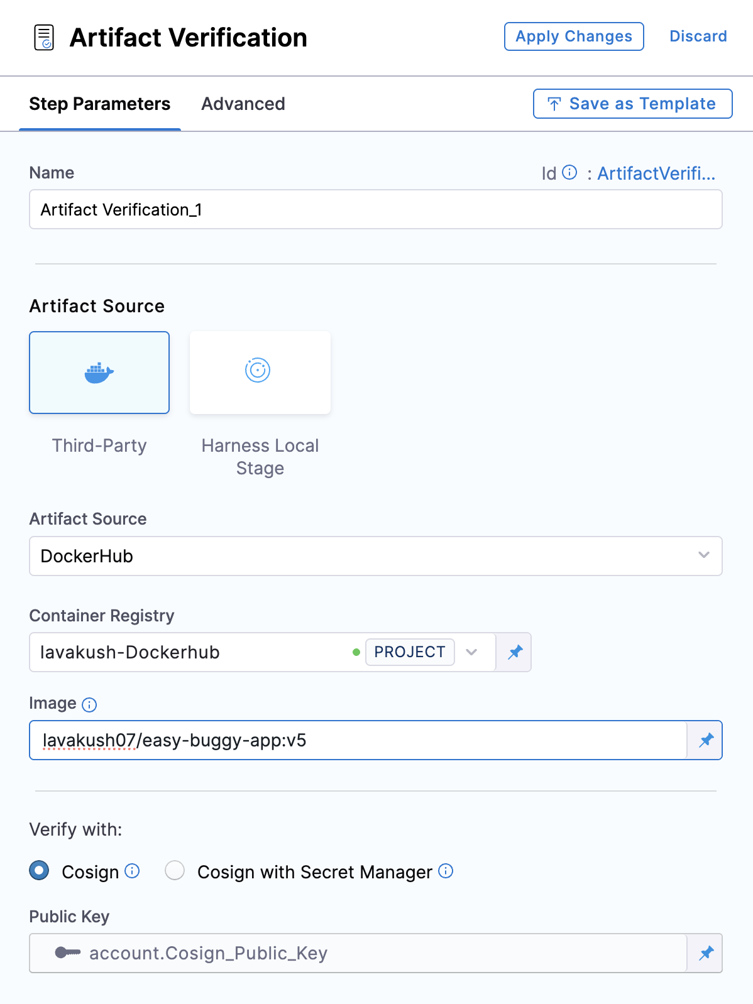Image resolution: width=753 pixels, height=1004 pixels.
Task: Open the Public Key secret selector
Action: 358,953
